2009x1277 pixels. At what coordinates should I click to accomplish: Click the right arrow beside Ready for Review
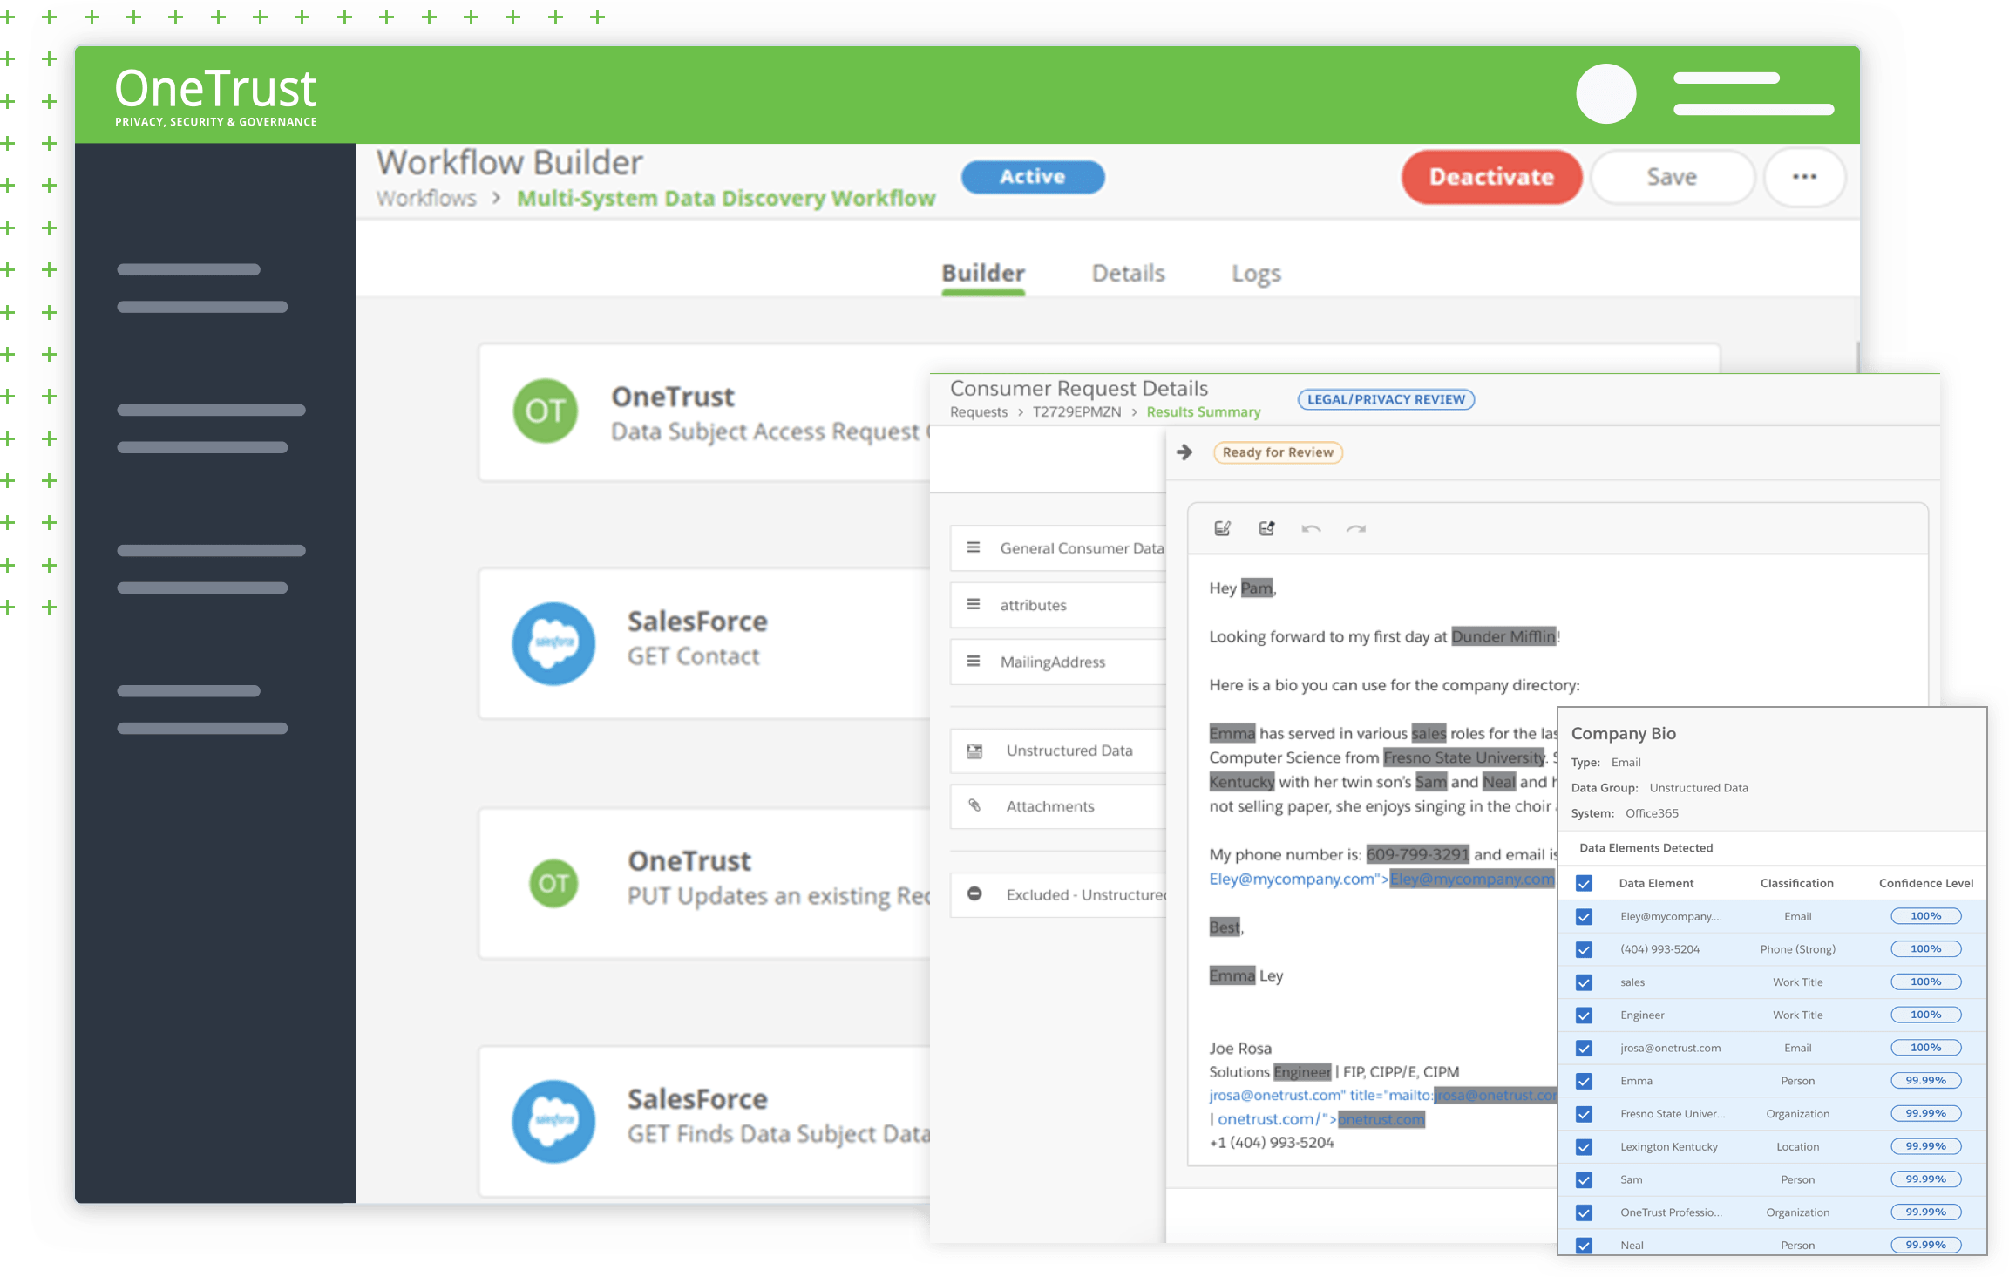1184,452
